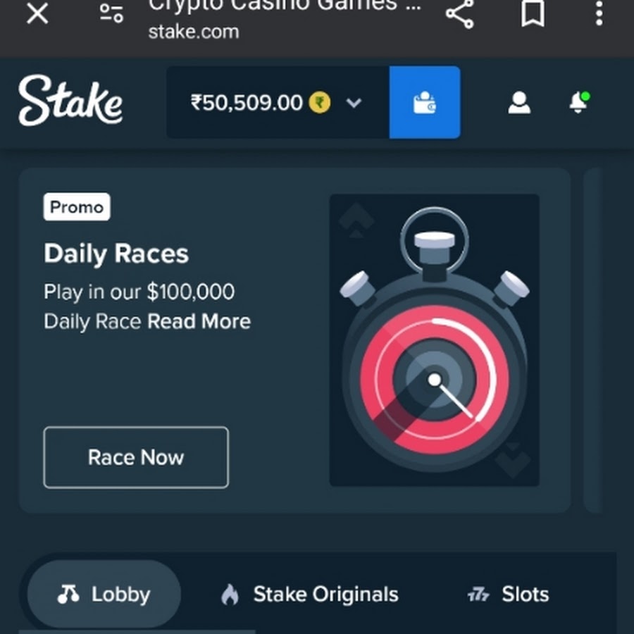Open the Read More link
The height and width of the screenshot is (634, 634).
pyautogui.click(x=199, y=321)
